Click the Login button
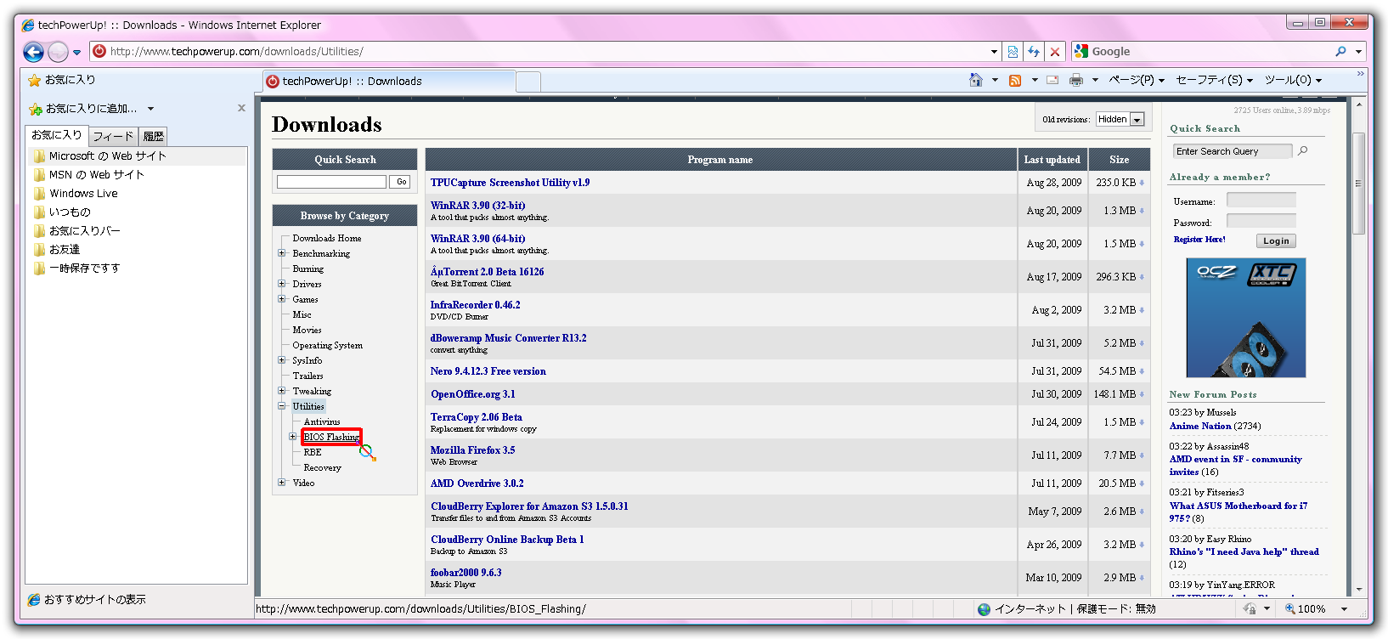Screen dimensions: 1388x639 [x=1276, y=241]
